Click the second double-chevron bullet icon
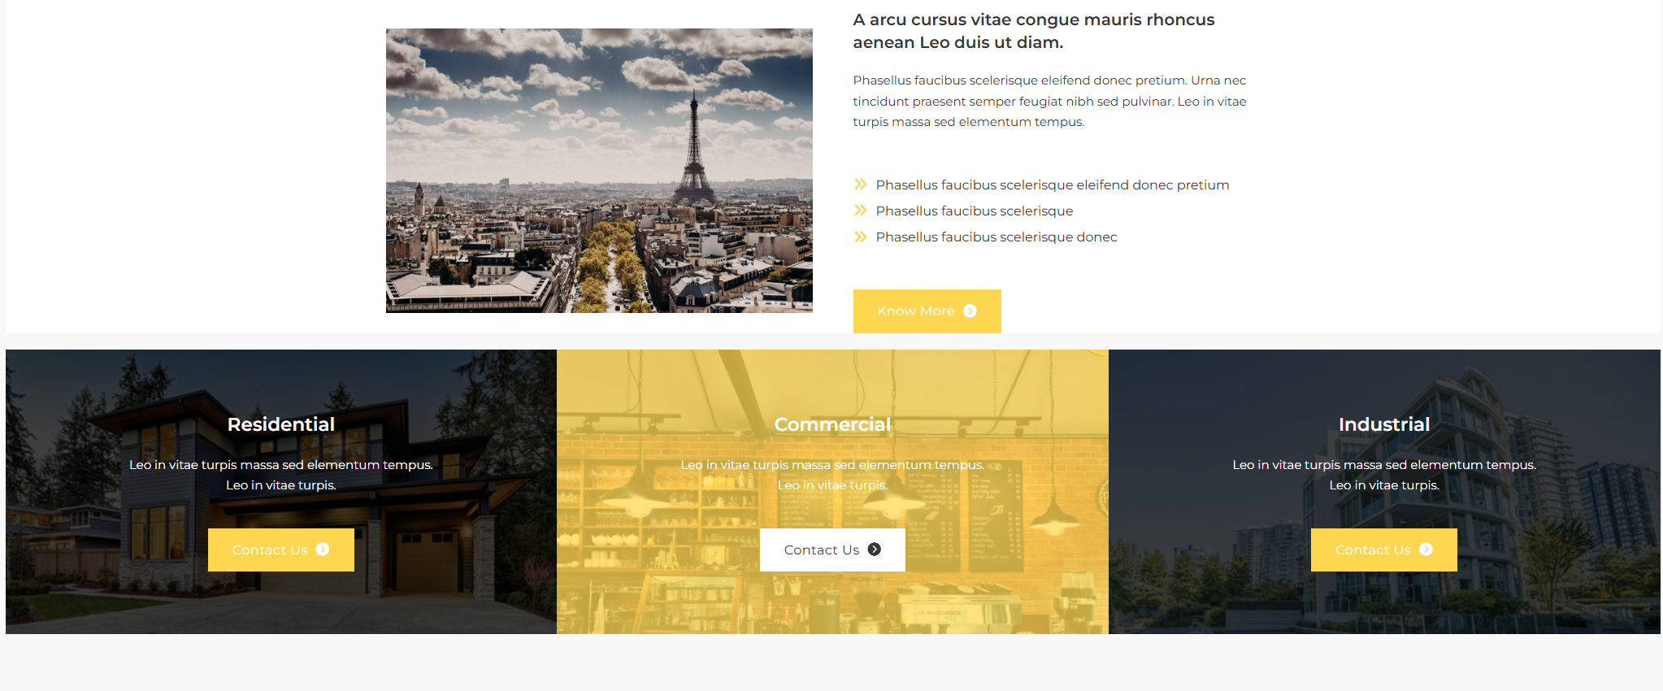Viewport: 1663px width, 691px height. coord(861,211)
